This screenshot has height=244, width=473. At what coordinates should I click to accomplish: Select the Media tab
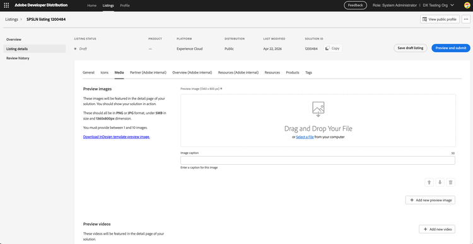pos(119,72)
